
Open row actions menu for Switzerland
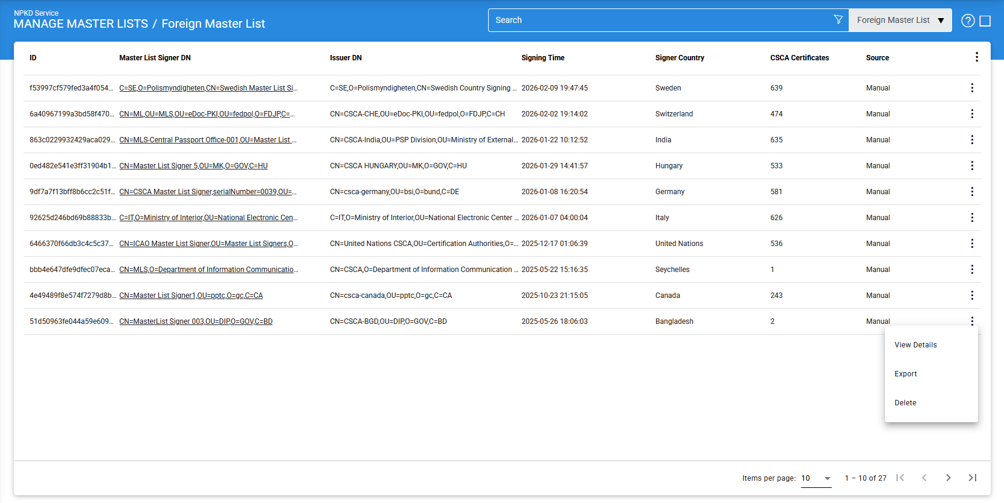click(x=972, y=114)
